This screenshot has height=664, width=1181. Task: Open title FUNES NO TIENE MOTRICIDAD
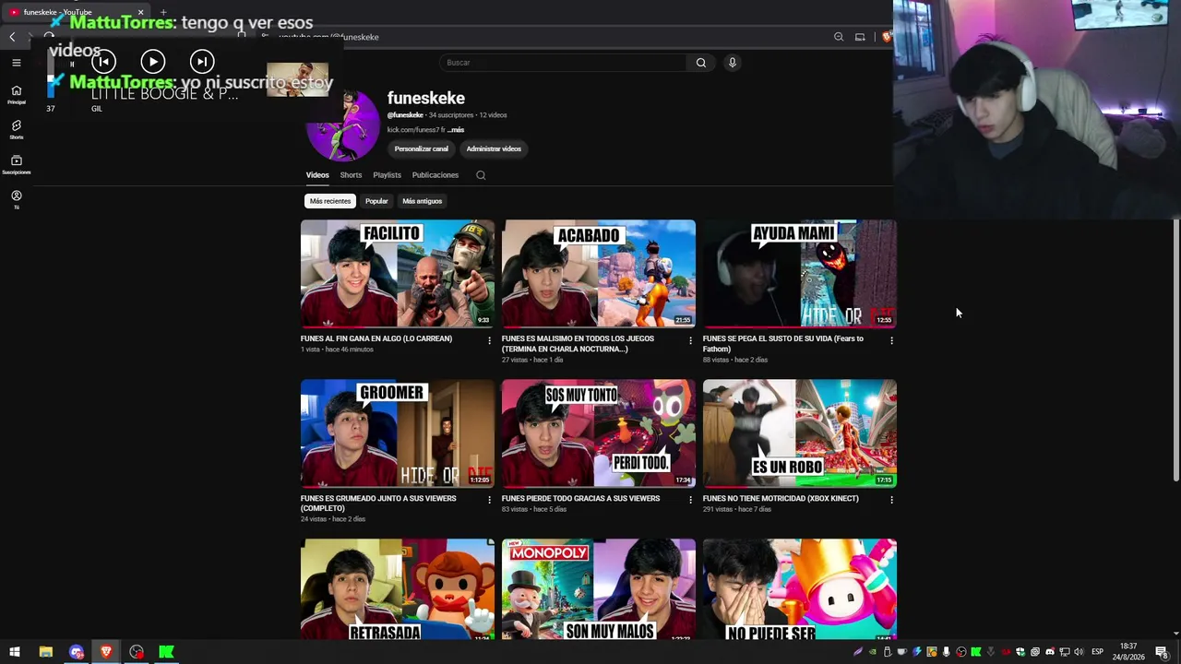pos(781,498)
